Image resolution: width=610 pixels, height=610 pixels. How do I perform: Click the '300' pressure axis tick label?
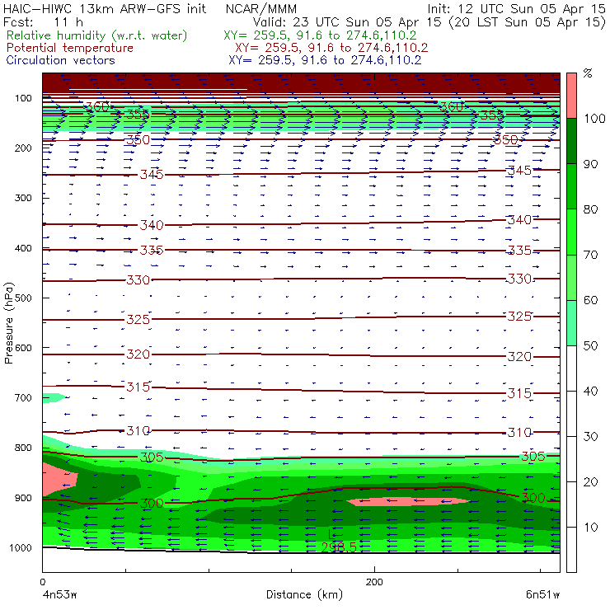pyautogui.click(x=23, y=198)
